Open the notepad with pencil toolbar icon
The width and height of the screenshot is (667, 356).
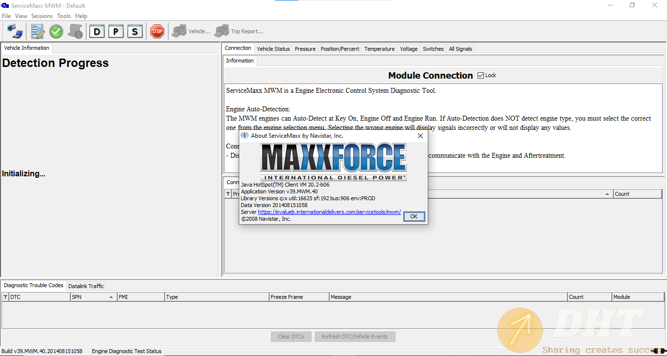point(38,31)
